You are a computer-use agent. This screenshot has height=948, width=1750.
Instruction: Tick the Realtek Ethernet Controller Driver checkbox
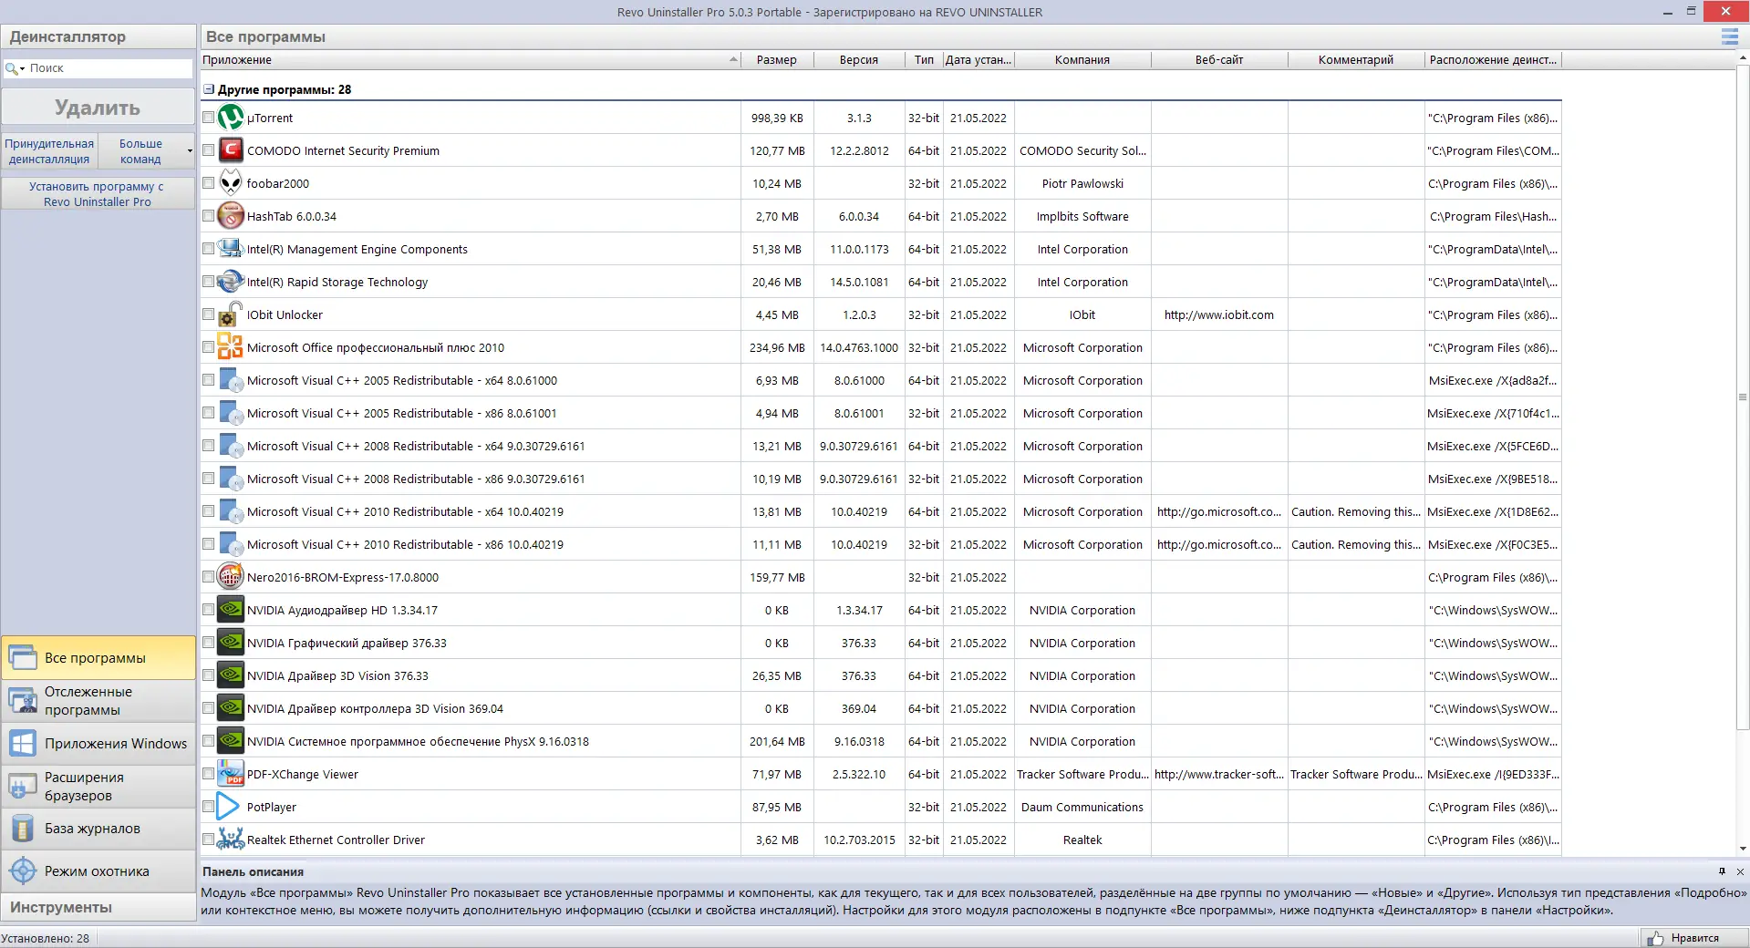pos(208,840)
